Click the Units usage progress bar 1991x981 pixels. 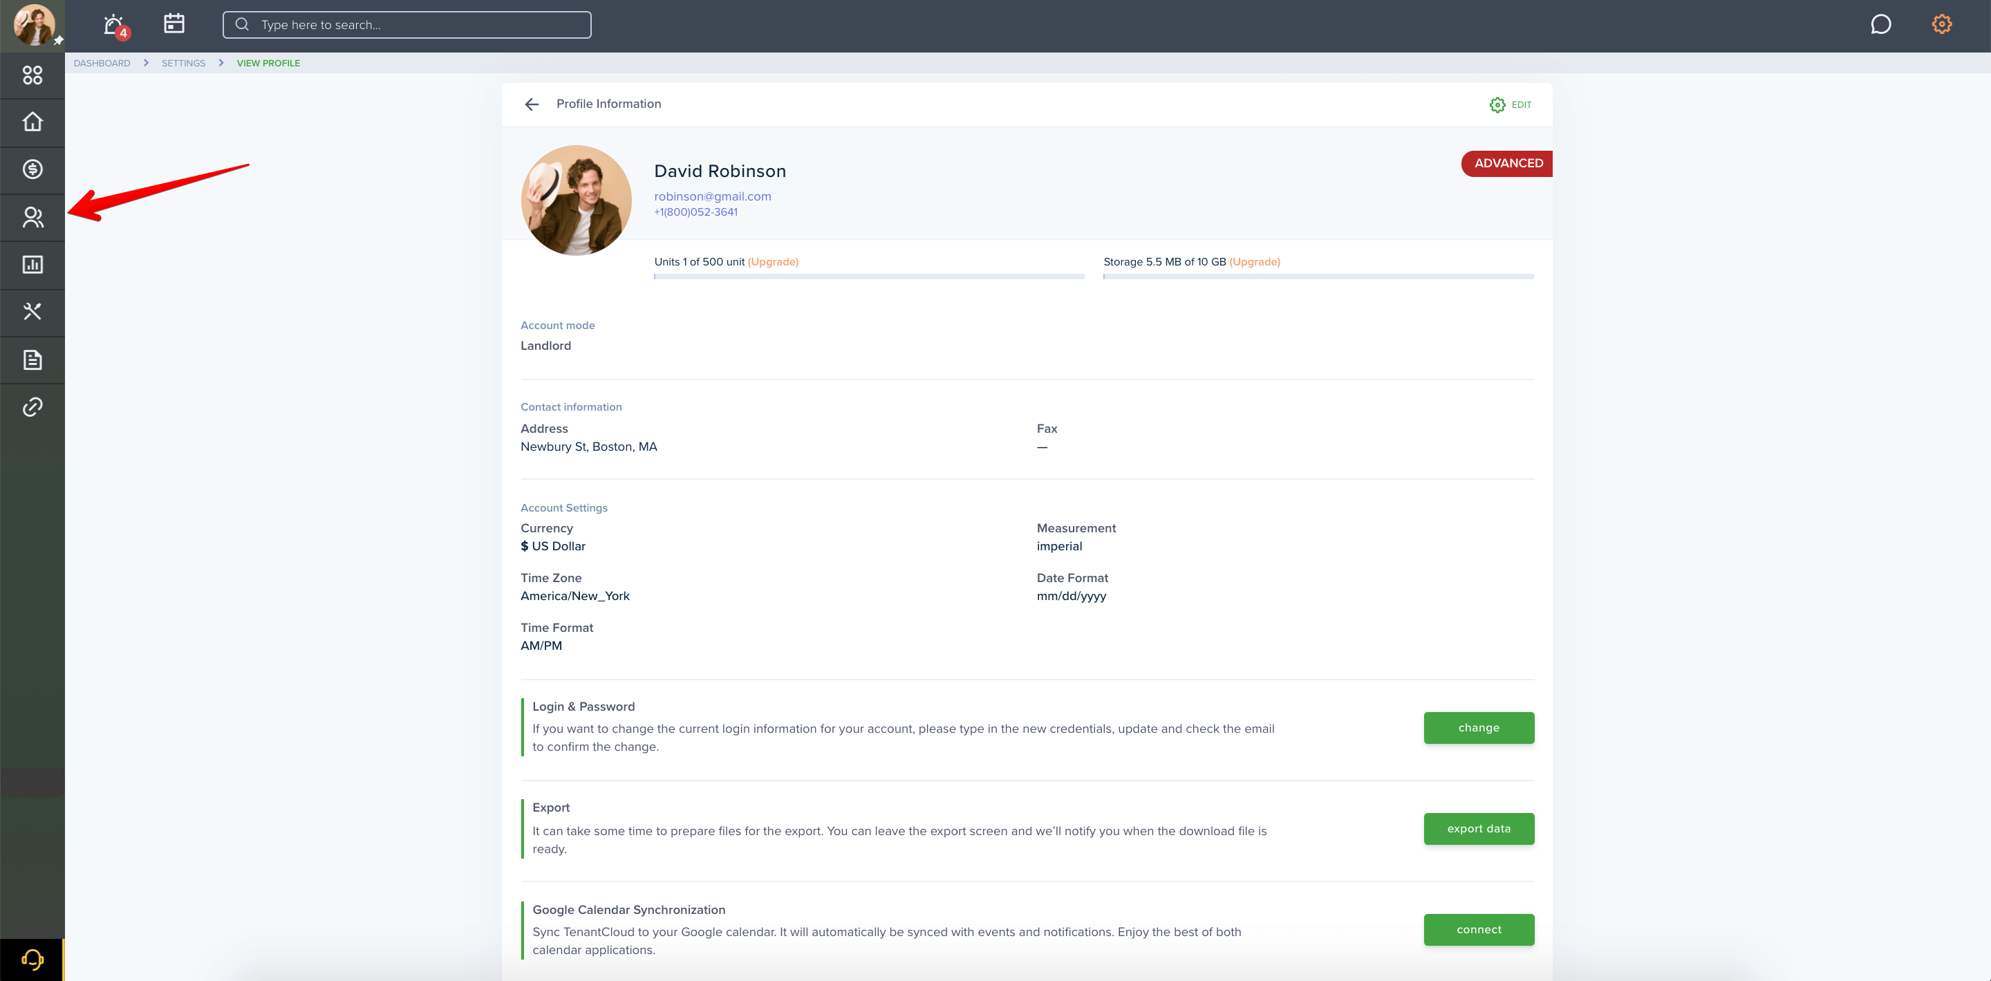tap(870, 276)
